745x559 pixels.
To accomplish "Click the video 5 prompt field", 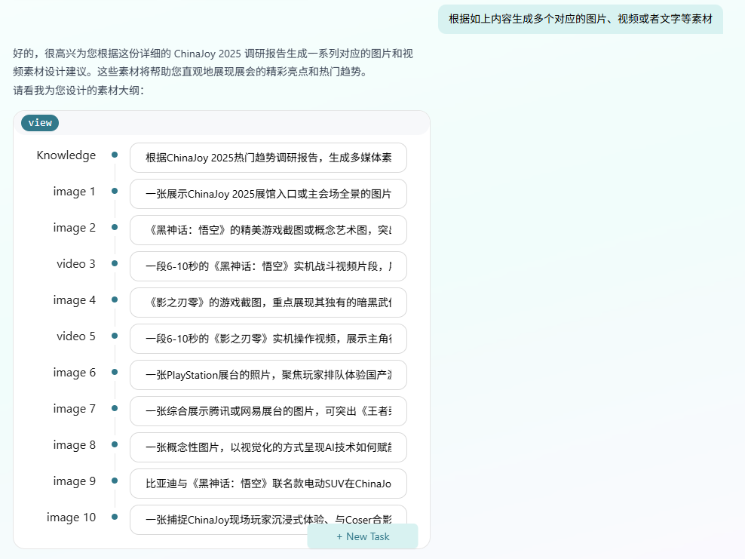I will [268, 339].
